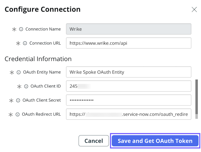Click the OAuth Redirect URL label
This screenshot has height=152, width=201.
[41, 114]
